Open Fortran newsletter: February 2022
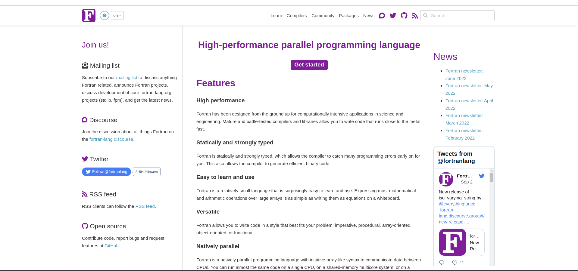The height and width of the screenshot is (271, 578). 464,134
